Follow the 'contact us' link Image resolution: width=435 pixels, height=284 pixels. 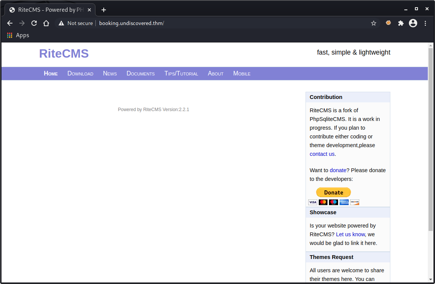[322, 154]
